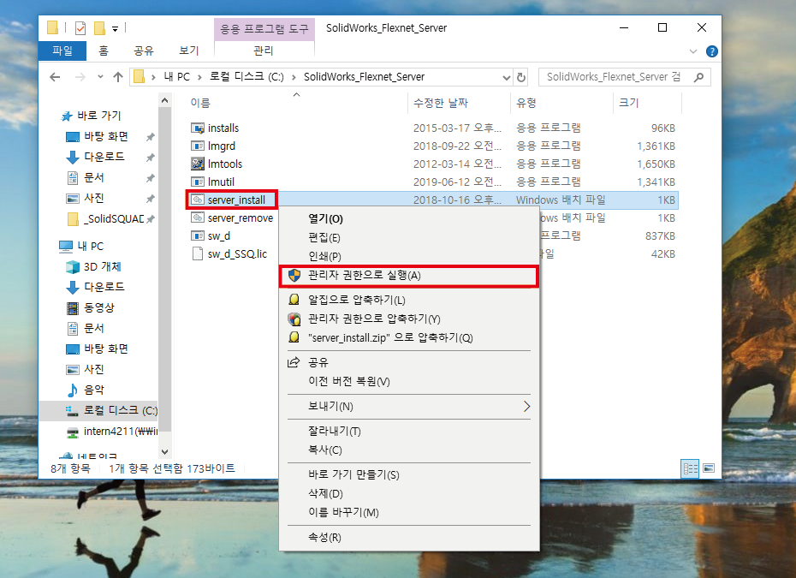Click the refresh address bar button
The image size is (796, 578).
pyautogui.click(x=521, y=77)
